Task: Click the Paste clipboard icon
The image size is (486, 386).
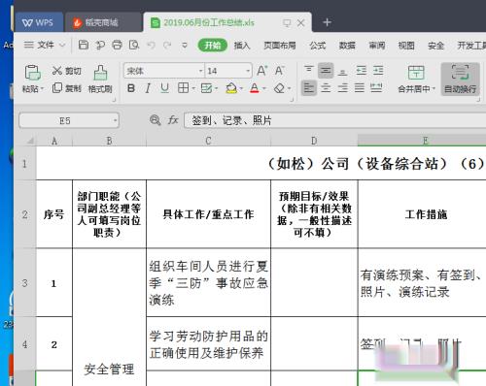Action: [32, 72]
